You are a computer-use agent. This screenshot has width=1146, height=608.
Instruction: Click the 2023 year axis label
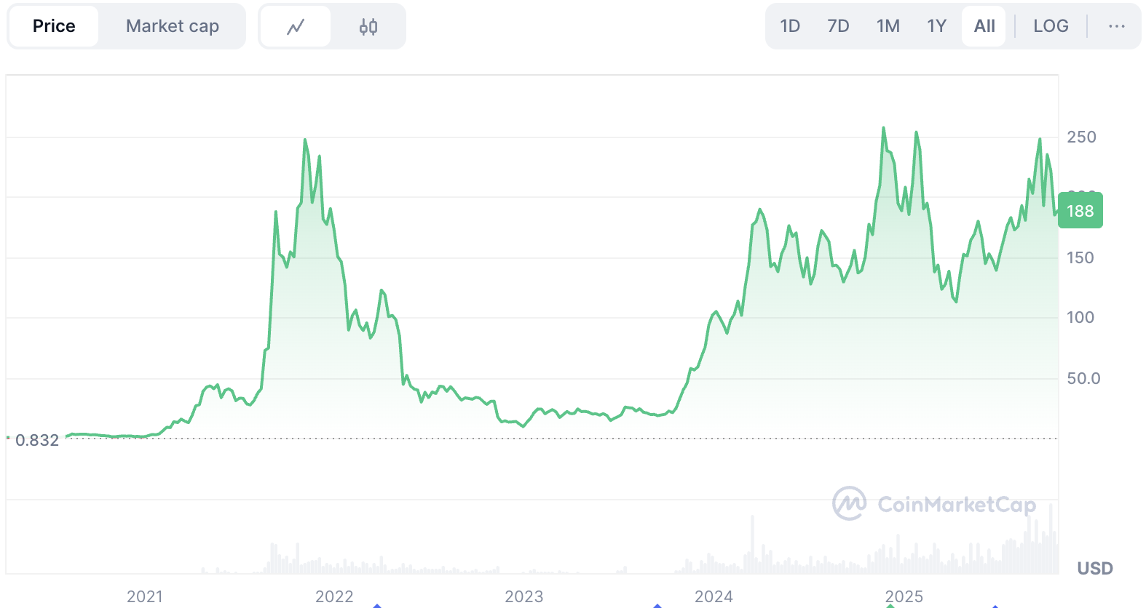pyautogui.click(x=524, y=596)
